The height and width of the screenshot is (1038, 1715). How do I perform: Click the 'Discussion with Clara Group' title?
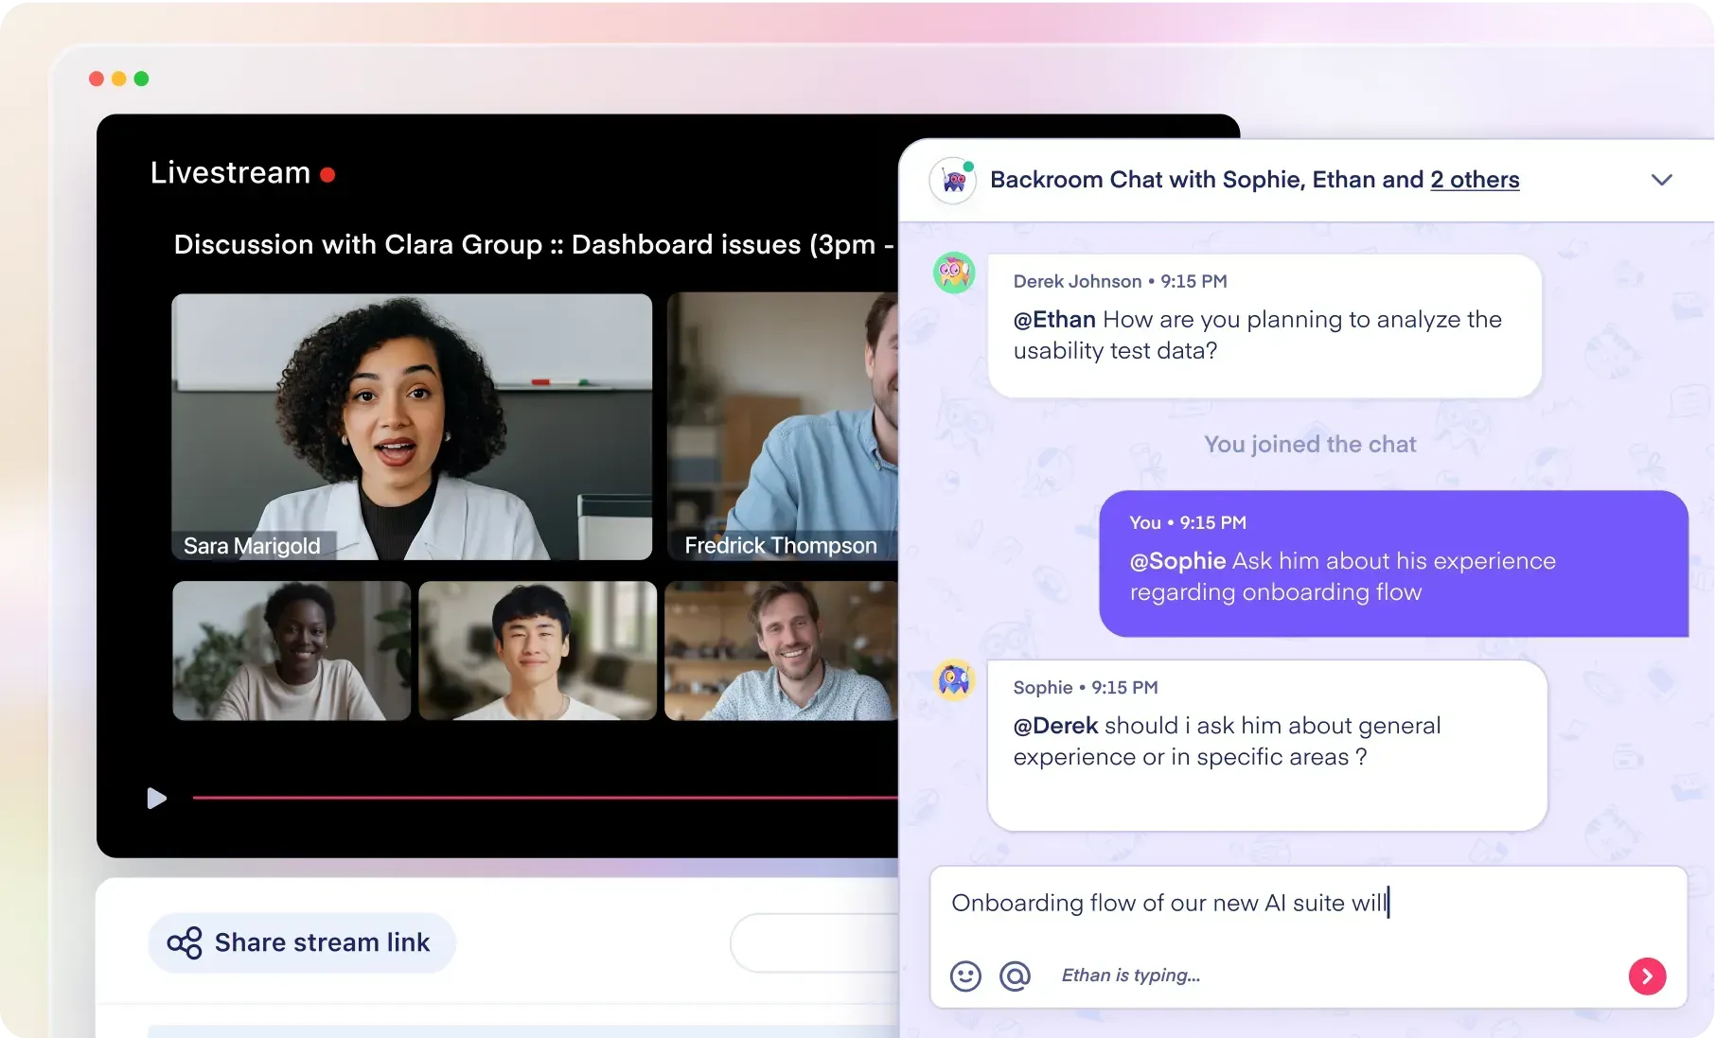pos(534,244)
